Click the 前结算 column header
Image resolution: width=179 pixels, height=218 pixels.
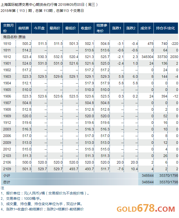23,28
